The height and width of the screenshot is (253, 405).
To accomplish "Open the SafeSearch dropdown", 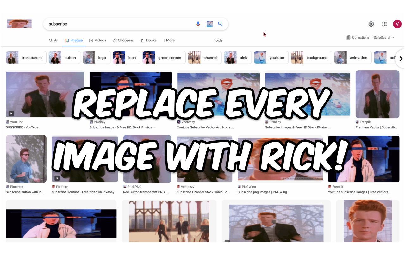I will tap(383, 37).
